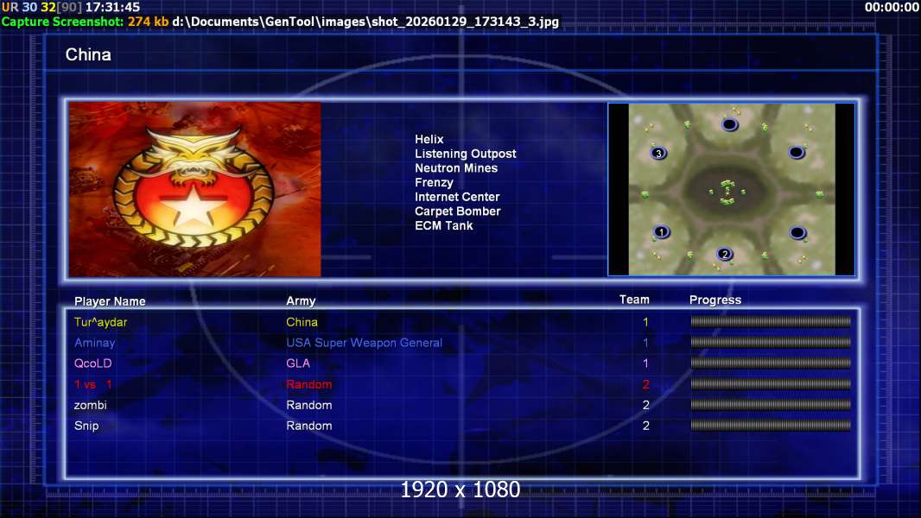The image size is (921, 518).
Task: Click the 'Team' column header
Action: (x=634, y=300)
